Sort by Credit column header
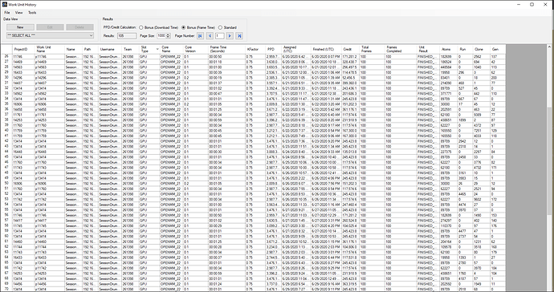 pyautogui.click(x=351, y=49)
